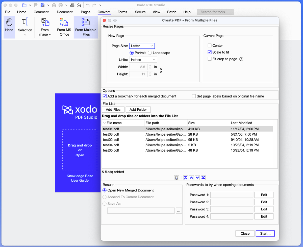Image resolution: width=303 pixels, height=247 pixels.
Task: Open help tooltip for Fit crop to page
Action: tap(242, 59)
